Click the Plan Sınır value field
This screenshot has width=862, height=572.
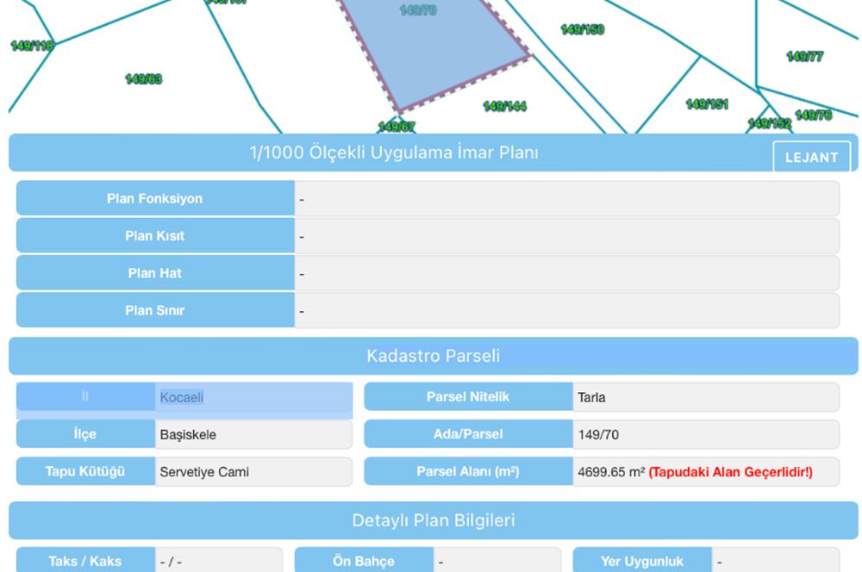567,310
